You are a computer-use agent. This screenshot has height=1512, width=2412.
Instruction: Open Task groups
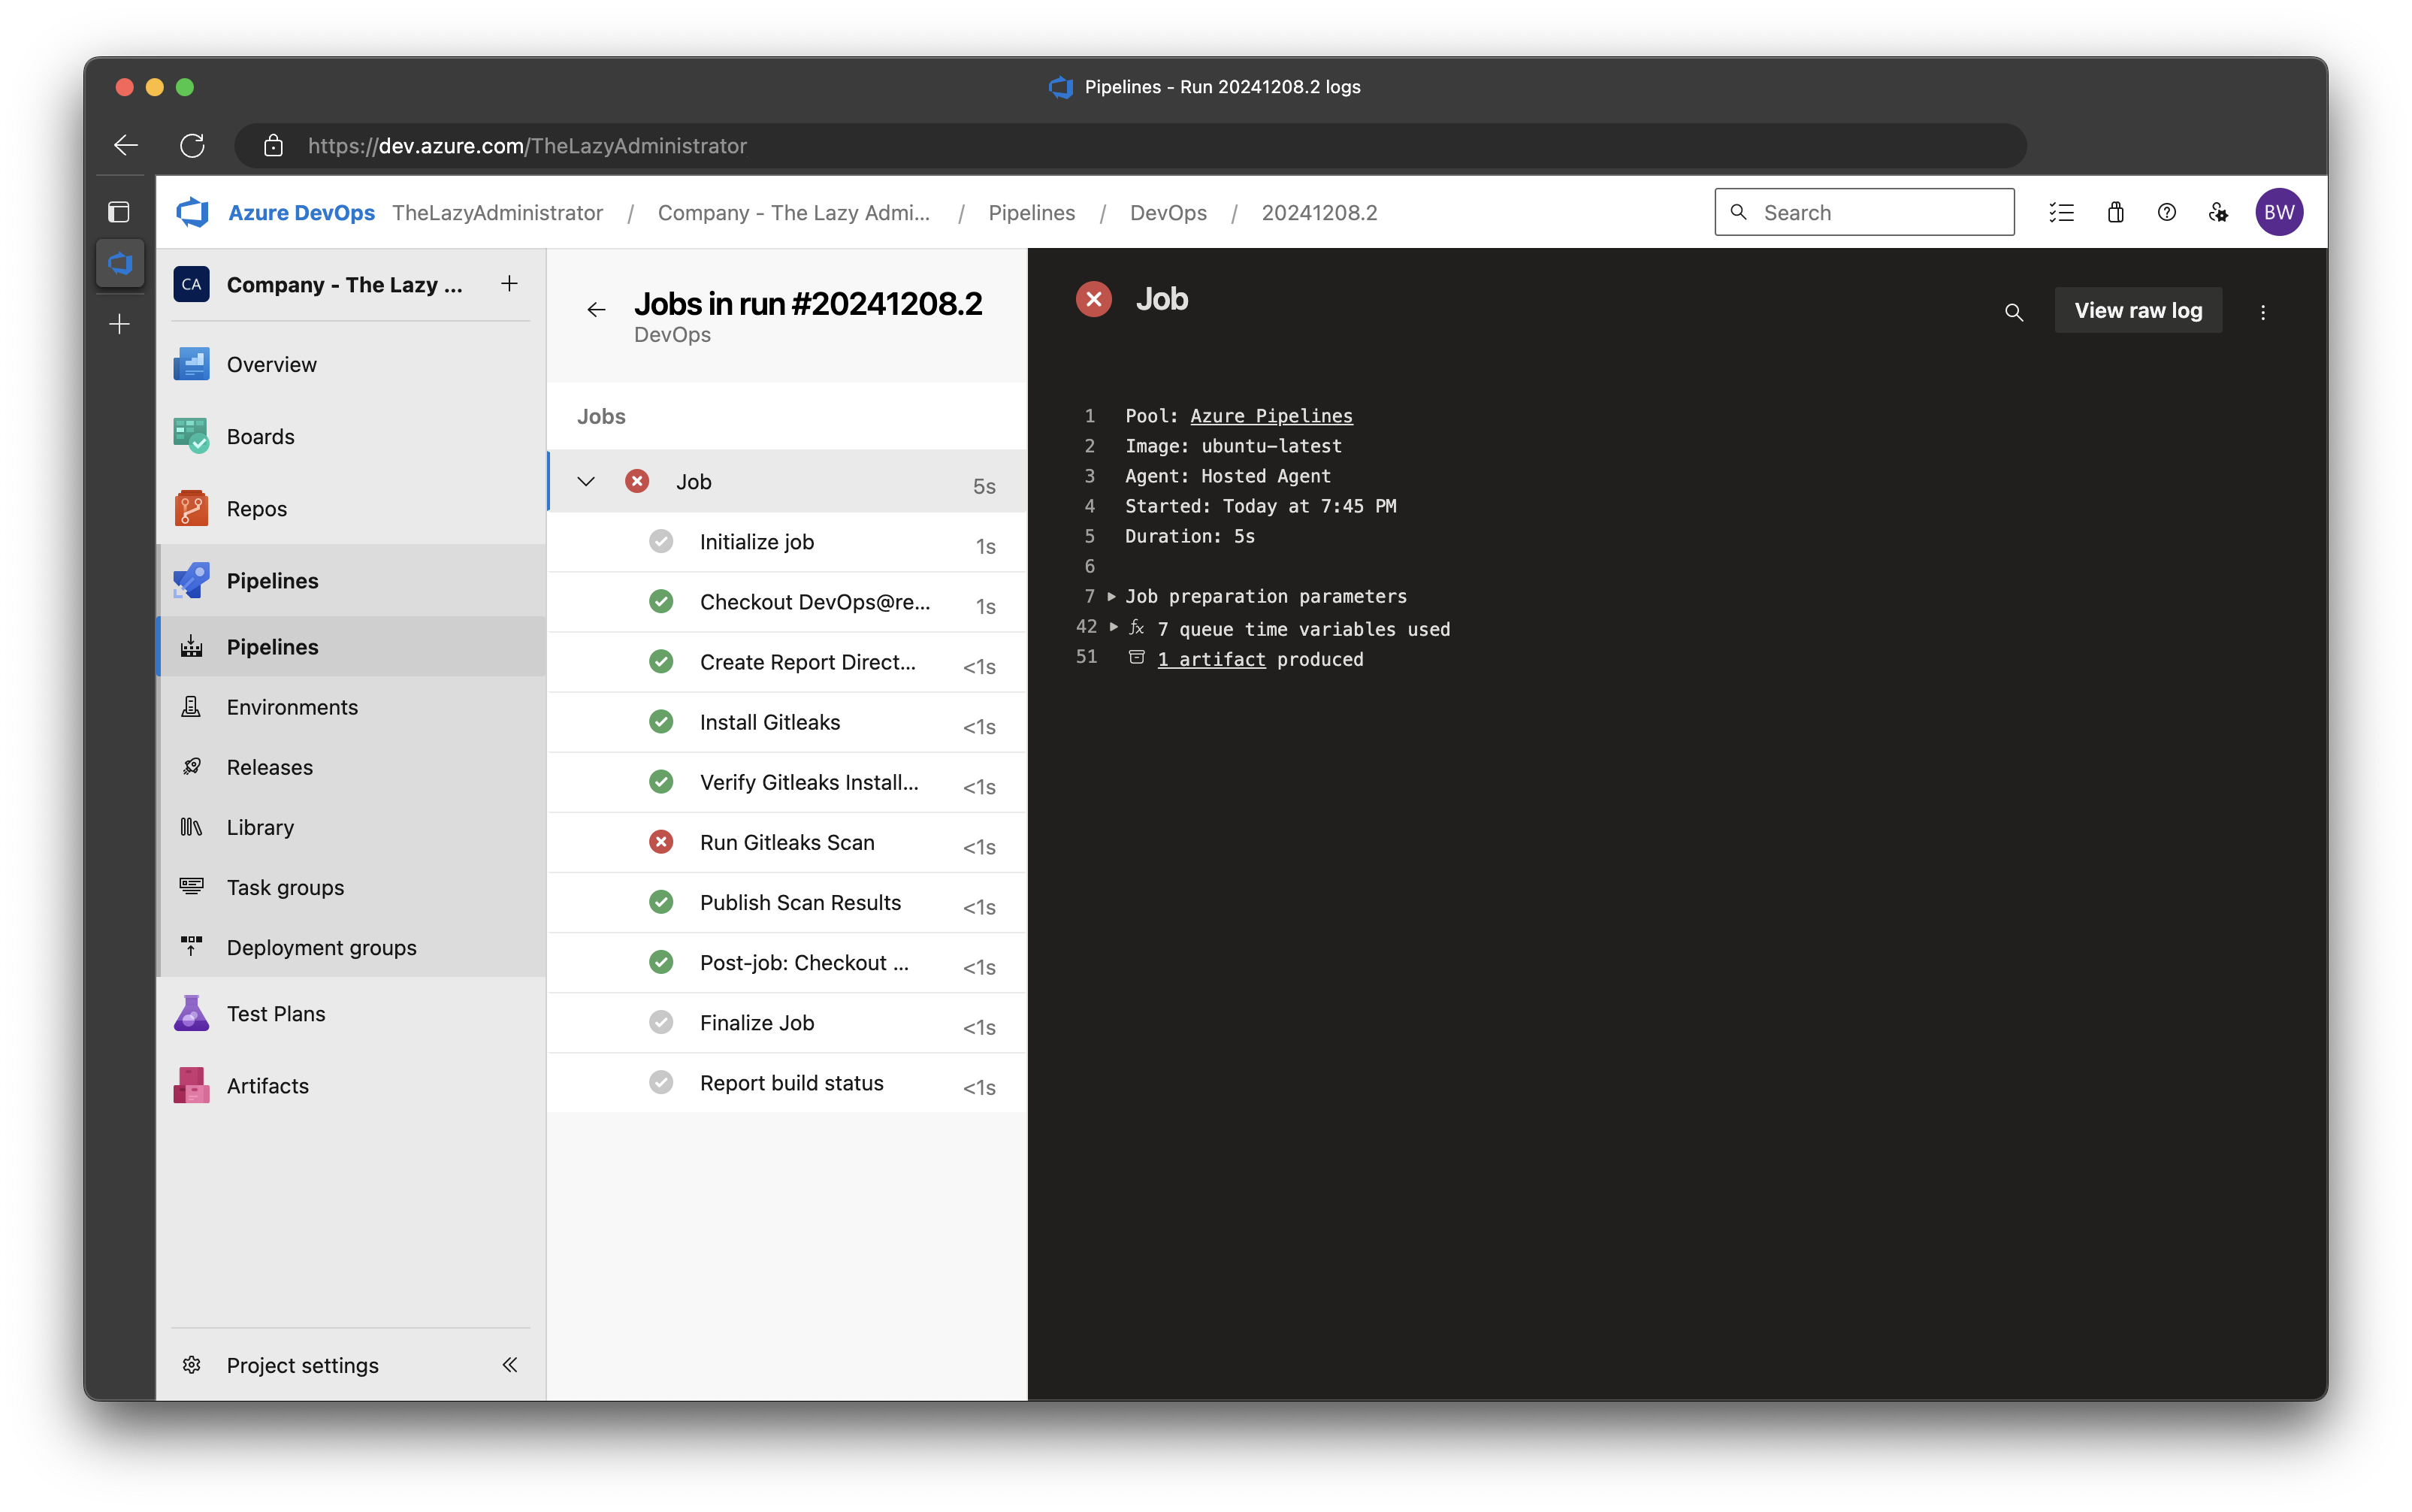tap(351, 886)
